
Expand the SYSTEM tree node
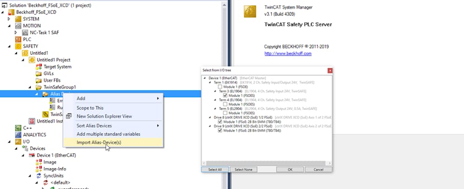[9, 19]
